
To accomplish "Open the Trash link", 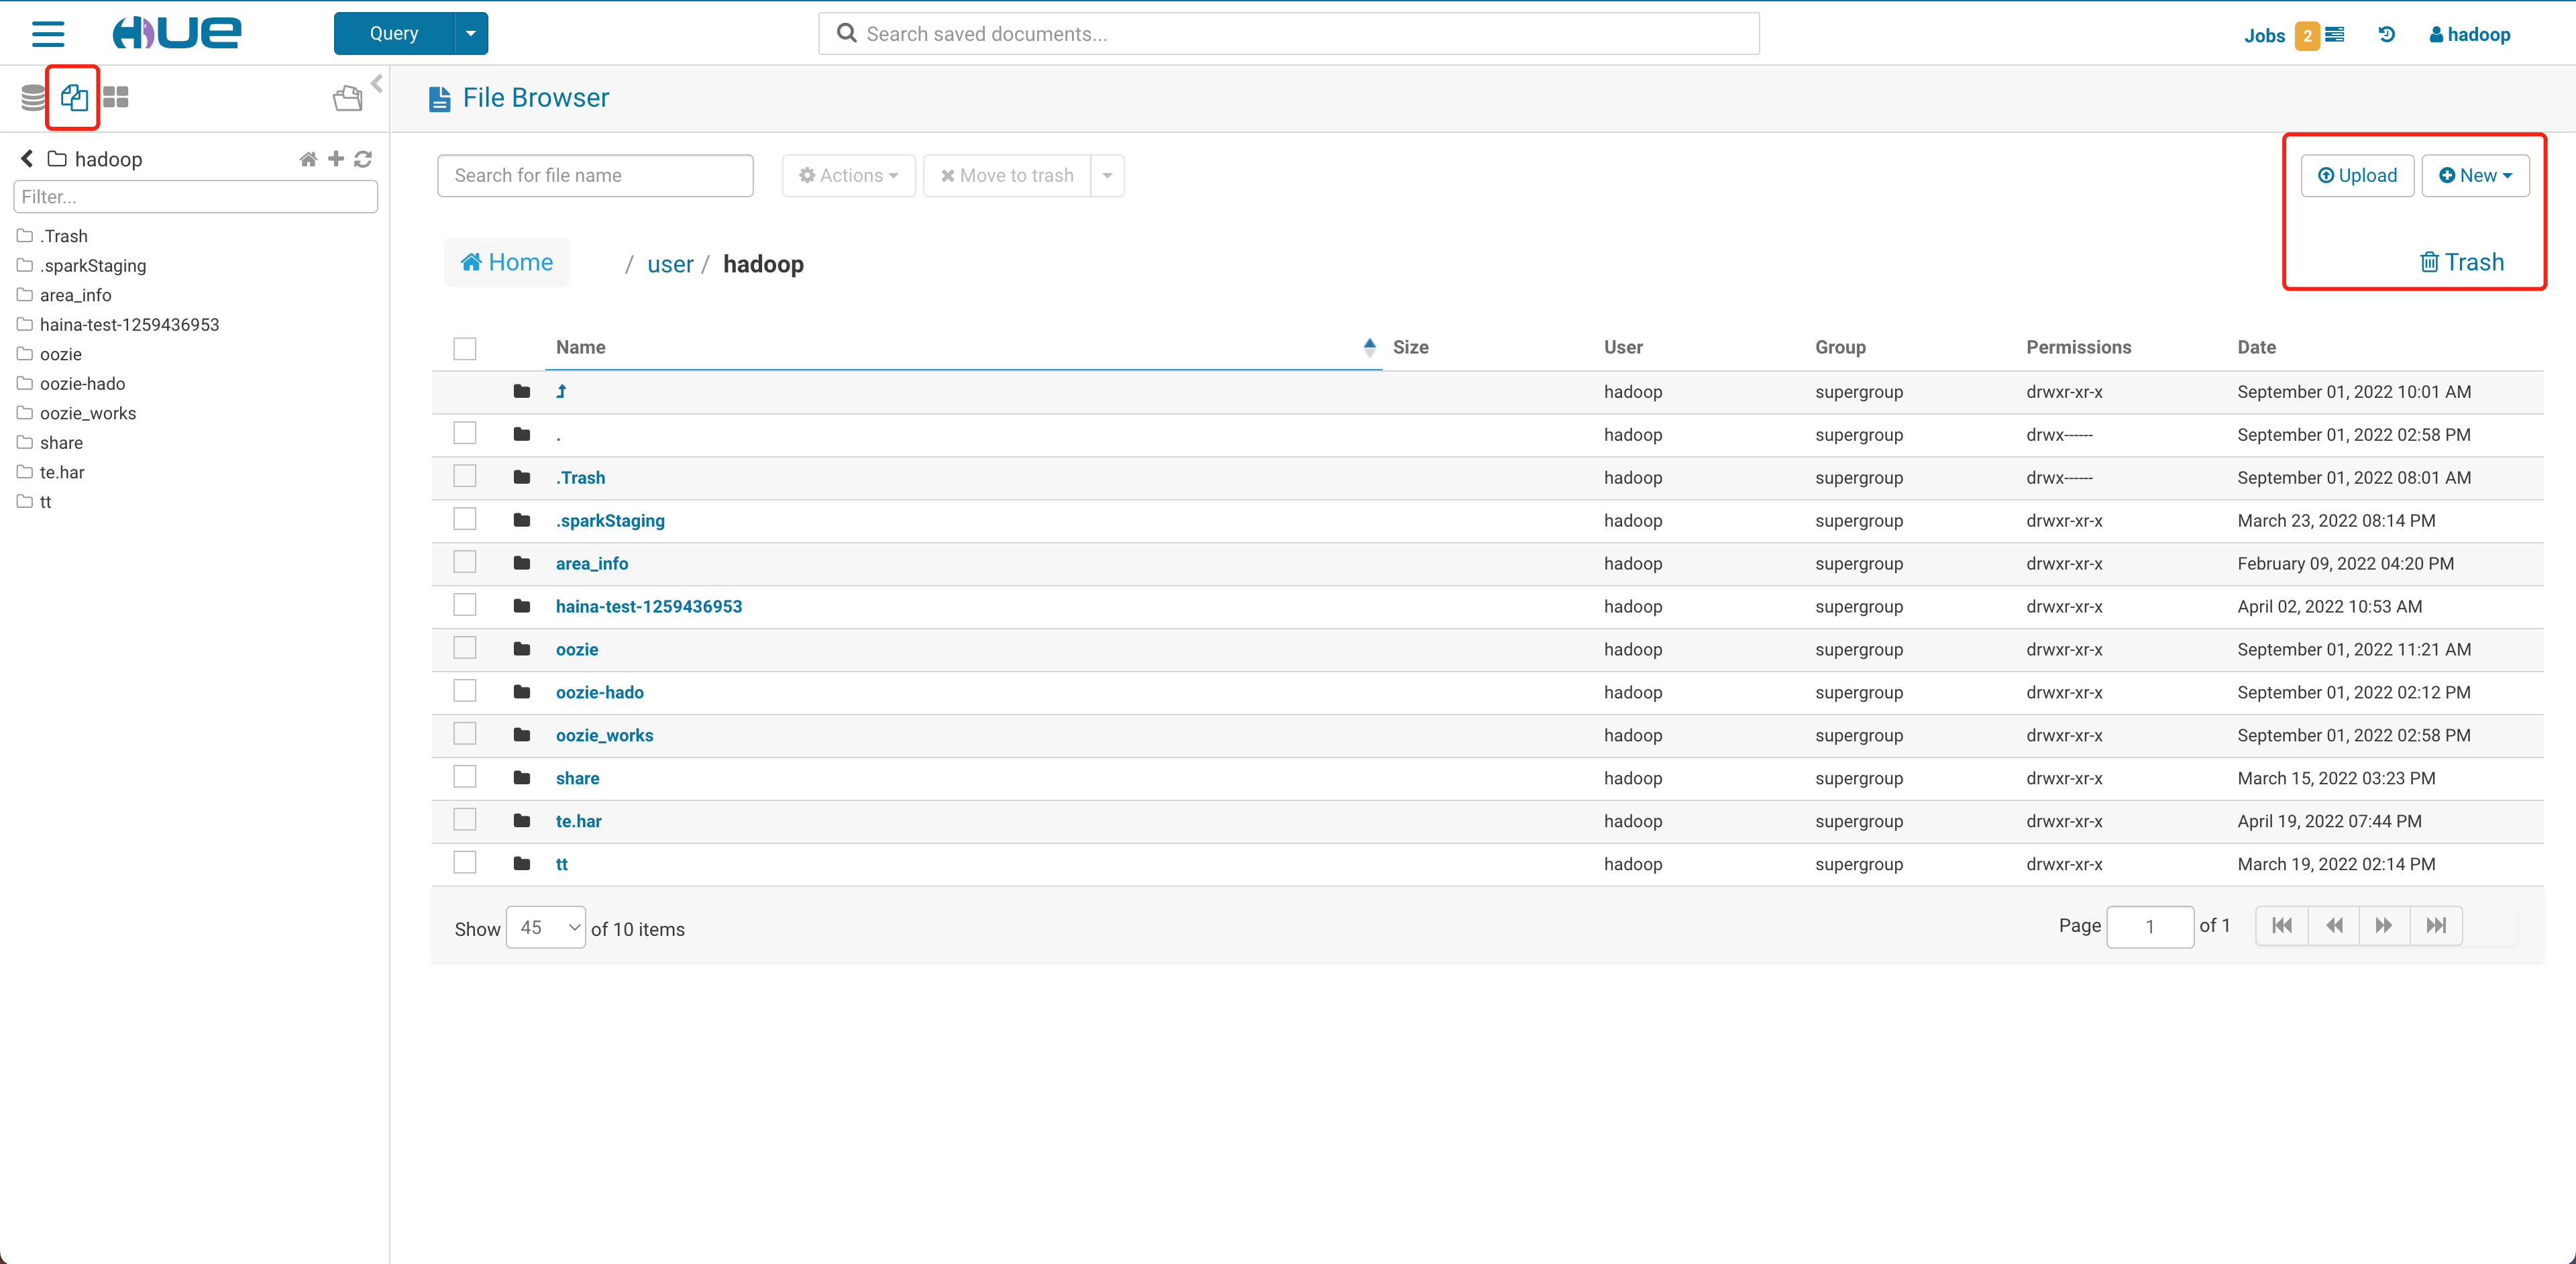I will tap(2461, 263).
